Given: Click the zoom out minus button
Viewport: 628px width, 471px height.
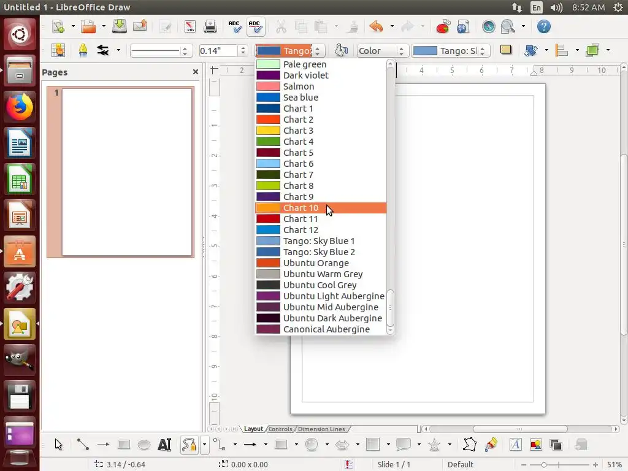Looking at the screenshot, I should coord(524,465).
